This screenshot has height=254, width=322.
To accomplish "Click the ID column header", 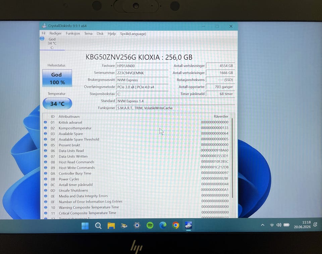I will pyautogui.click(x=53, y=117).
